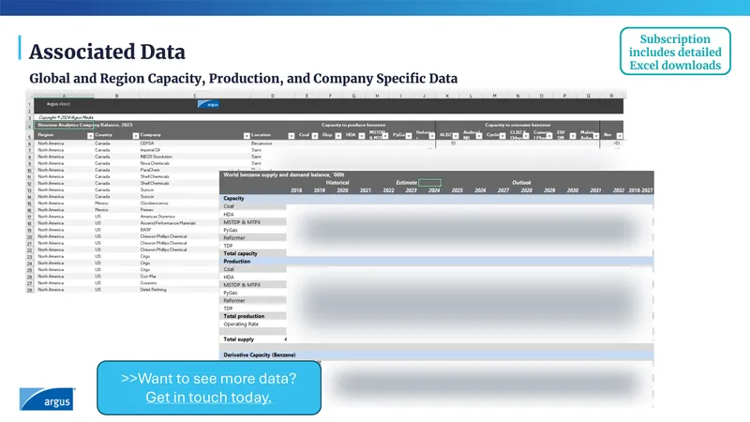Image resolution: width=750 pixels, height=422 pixels.
Task: Open the Location column filter dropdown
Action: 291,136
